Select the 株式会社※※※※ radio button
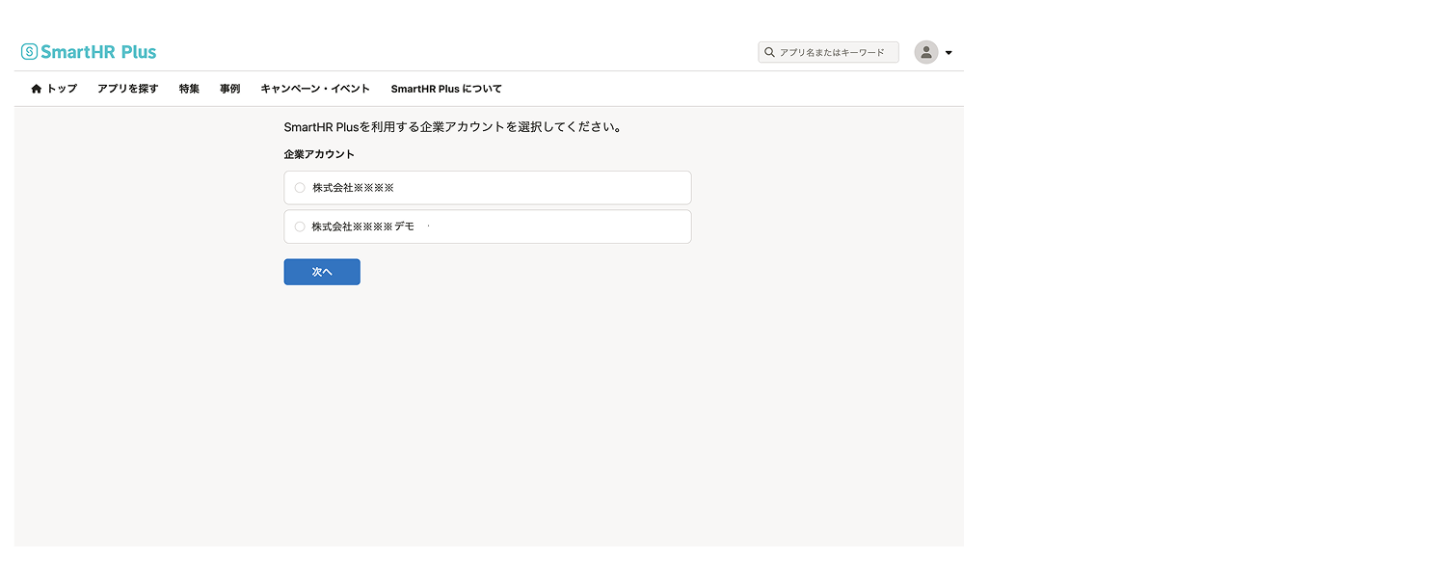 pyautogui.click(x=300, y=188)
